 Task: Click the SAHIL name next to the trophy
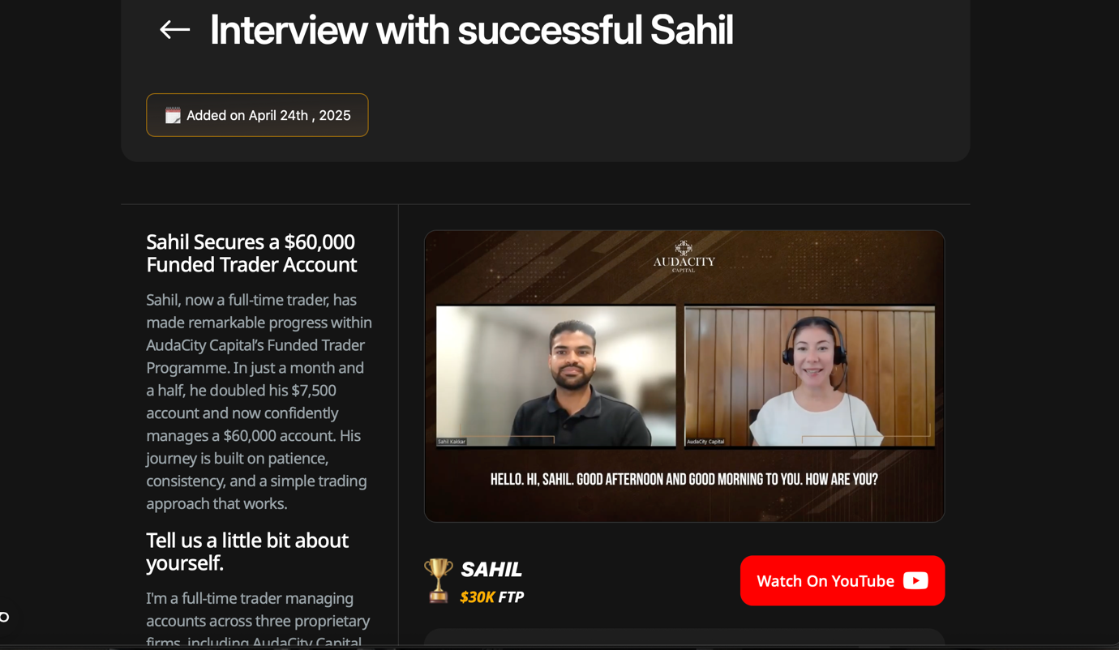coord(491,569)
